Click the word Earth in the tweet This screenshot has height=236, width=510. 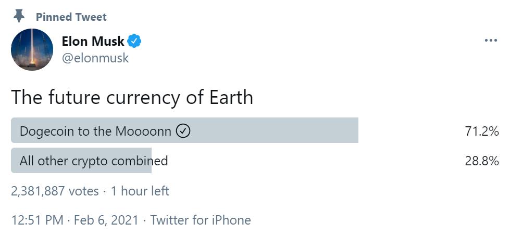231,97
